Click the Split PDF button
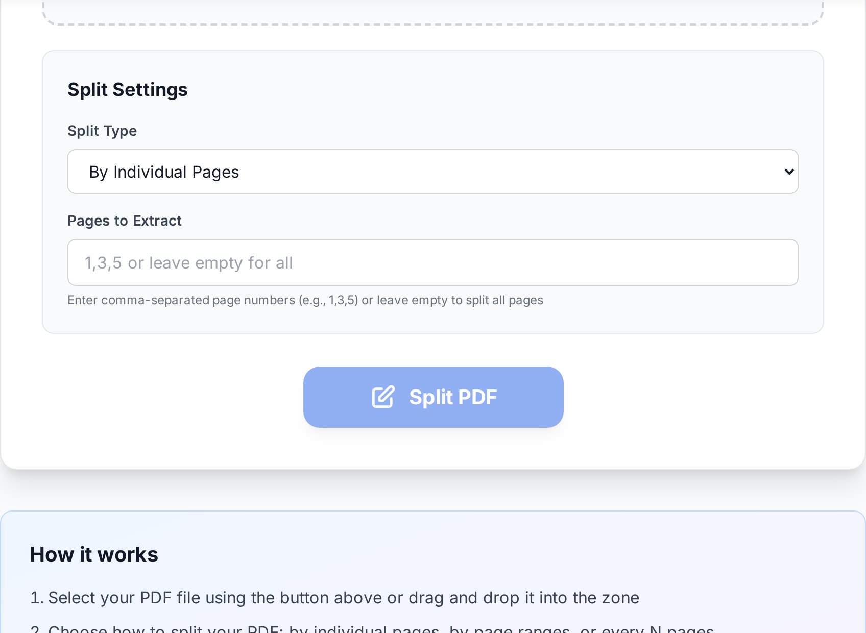This screenshot has height=633, width=866. 434,397
